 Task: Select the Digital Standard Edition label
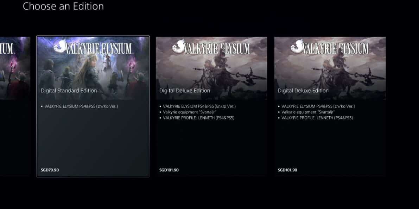[x=69, y=91]
